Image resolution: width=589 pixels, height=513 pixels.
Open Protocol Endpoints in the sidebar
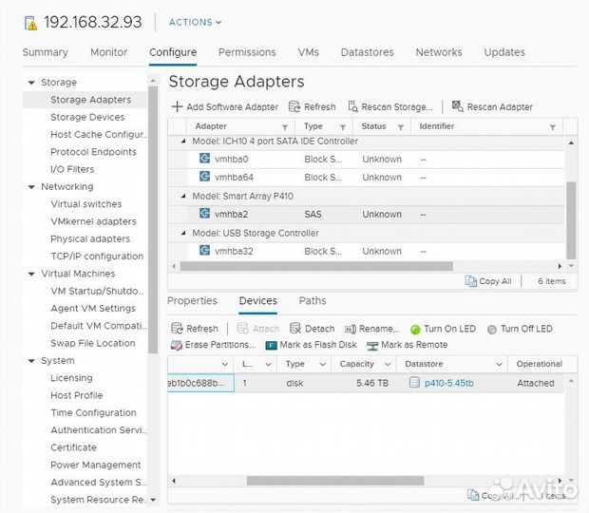pyautogui.click(x=93, y=152)
